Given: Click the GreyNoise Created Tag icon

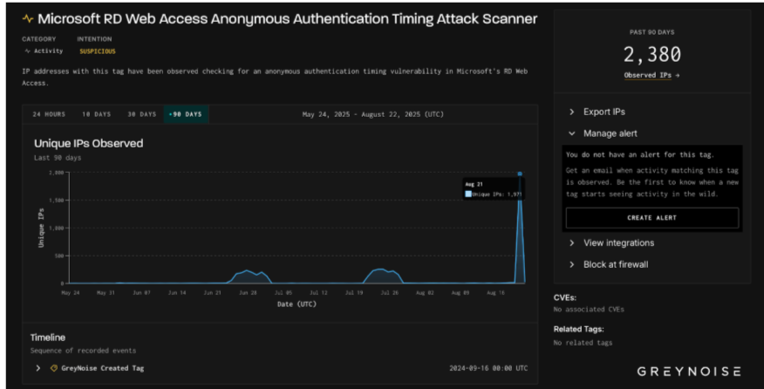Looking at the screenshot, I should (x=53, y=368).
